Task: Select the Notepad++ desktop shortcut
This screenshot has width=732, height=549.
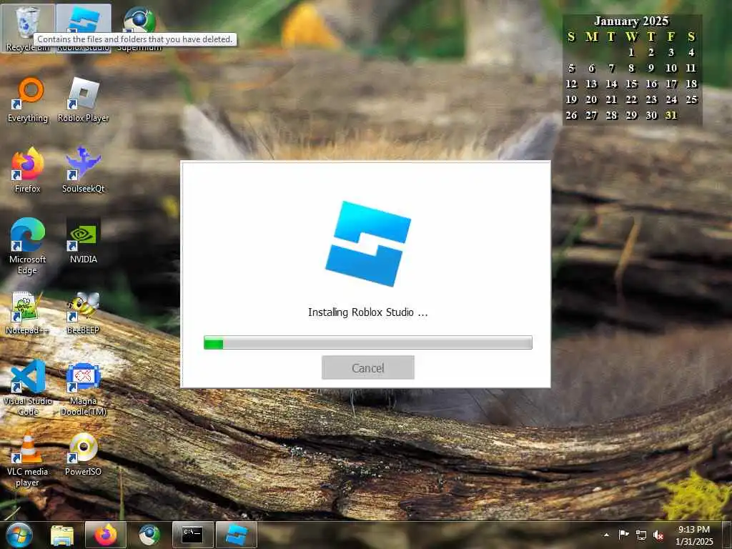Action: [28, 313]
